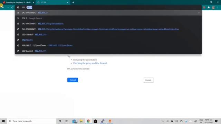The height and width of the screenshot is (124, 221).
Task: Open the notification center icon
Action: coord(217,121)
